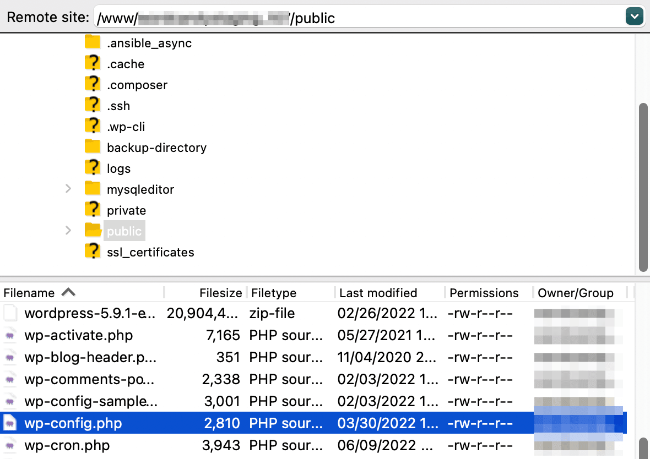Image resolution: width=650 pixels, height=459 pixels.
Task: Expand the mysqleditor folder in the tree
Action: tap(68, 189)
